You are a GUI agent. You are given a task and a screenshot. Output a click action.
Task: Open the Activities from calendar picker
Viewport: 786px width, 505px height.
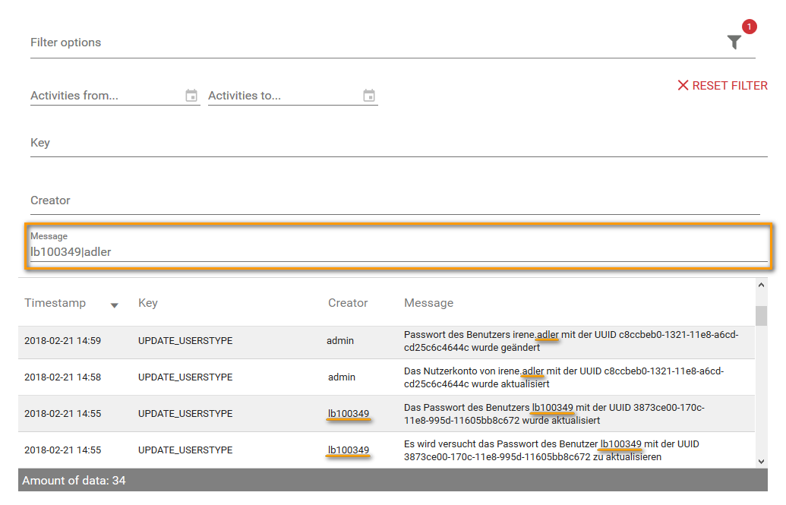(191, 96)
